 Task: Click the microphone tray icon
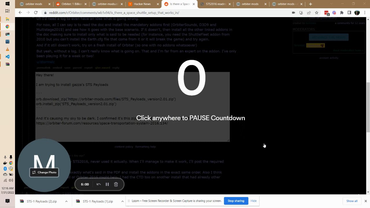pos(11,157)
